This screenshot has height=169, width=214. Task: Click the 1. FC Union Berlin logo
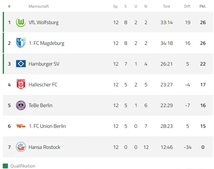click(21, 126)
